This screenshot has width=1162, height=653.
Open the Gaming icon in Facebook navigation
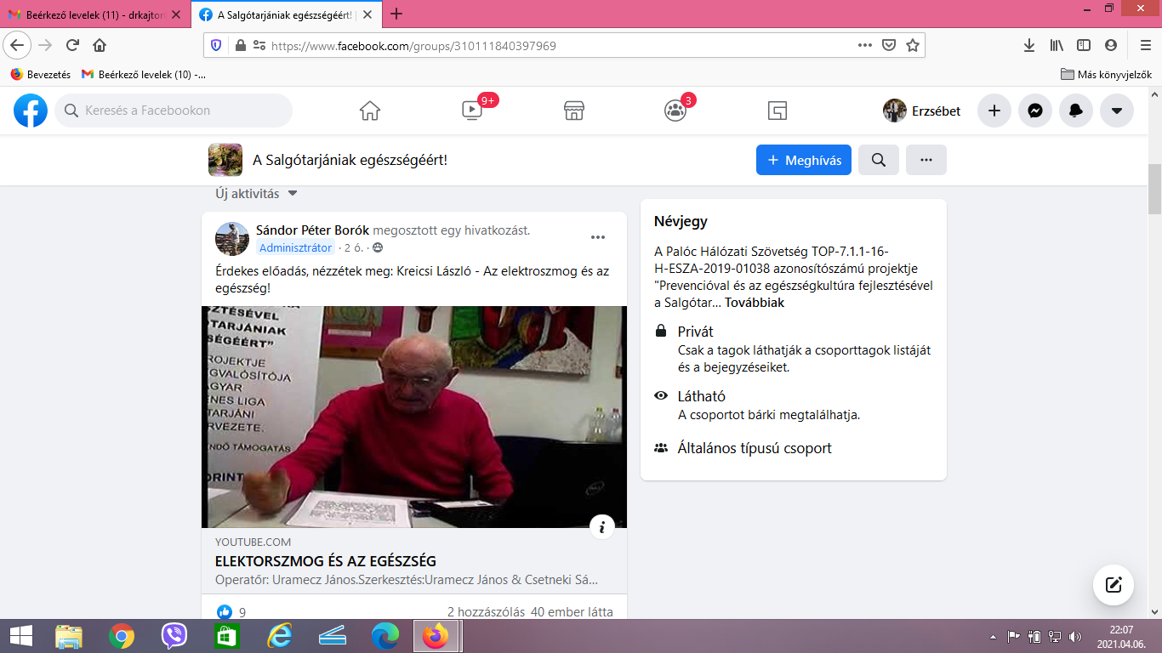778,111
